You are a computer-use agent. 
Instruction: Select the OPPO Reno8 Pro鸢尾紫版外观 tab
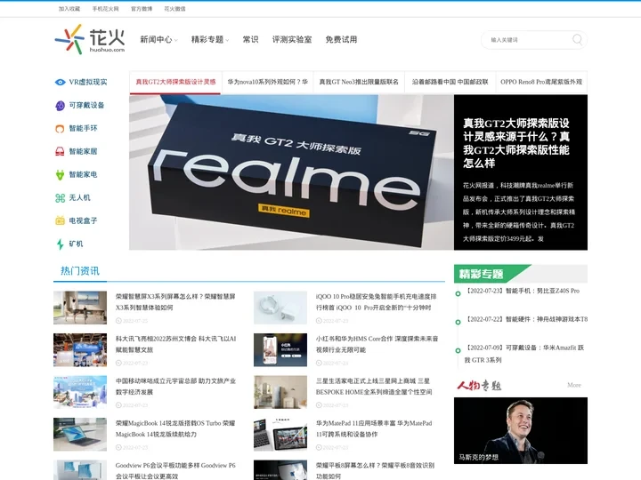[x=541, y=82]
